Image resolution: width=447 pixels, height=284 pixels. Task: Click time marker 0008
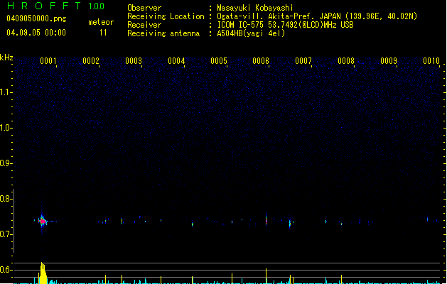[x=346, y=61]
